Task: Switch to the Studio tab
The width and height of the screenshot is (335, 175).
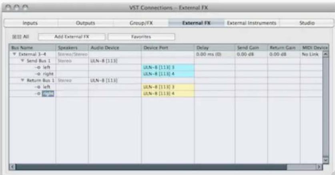Action: pos(307,23)
